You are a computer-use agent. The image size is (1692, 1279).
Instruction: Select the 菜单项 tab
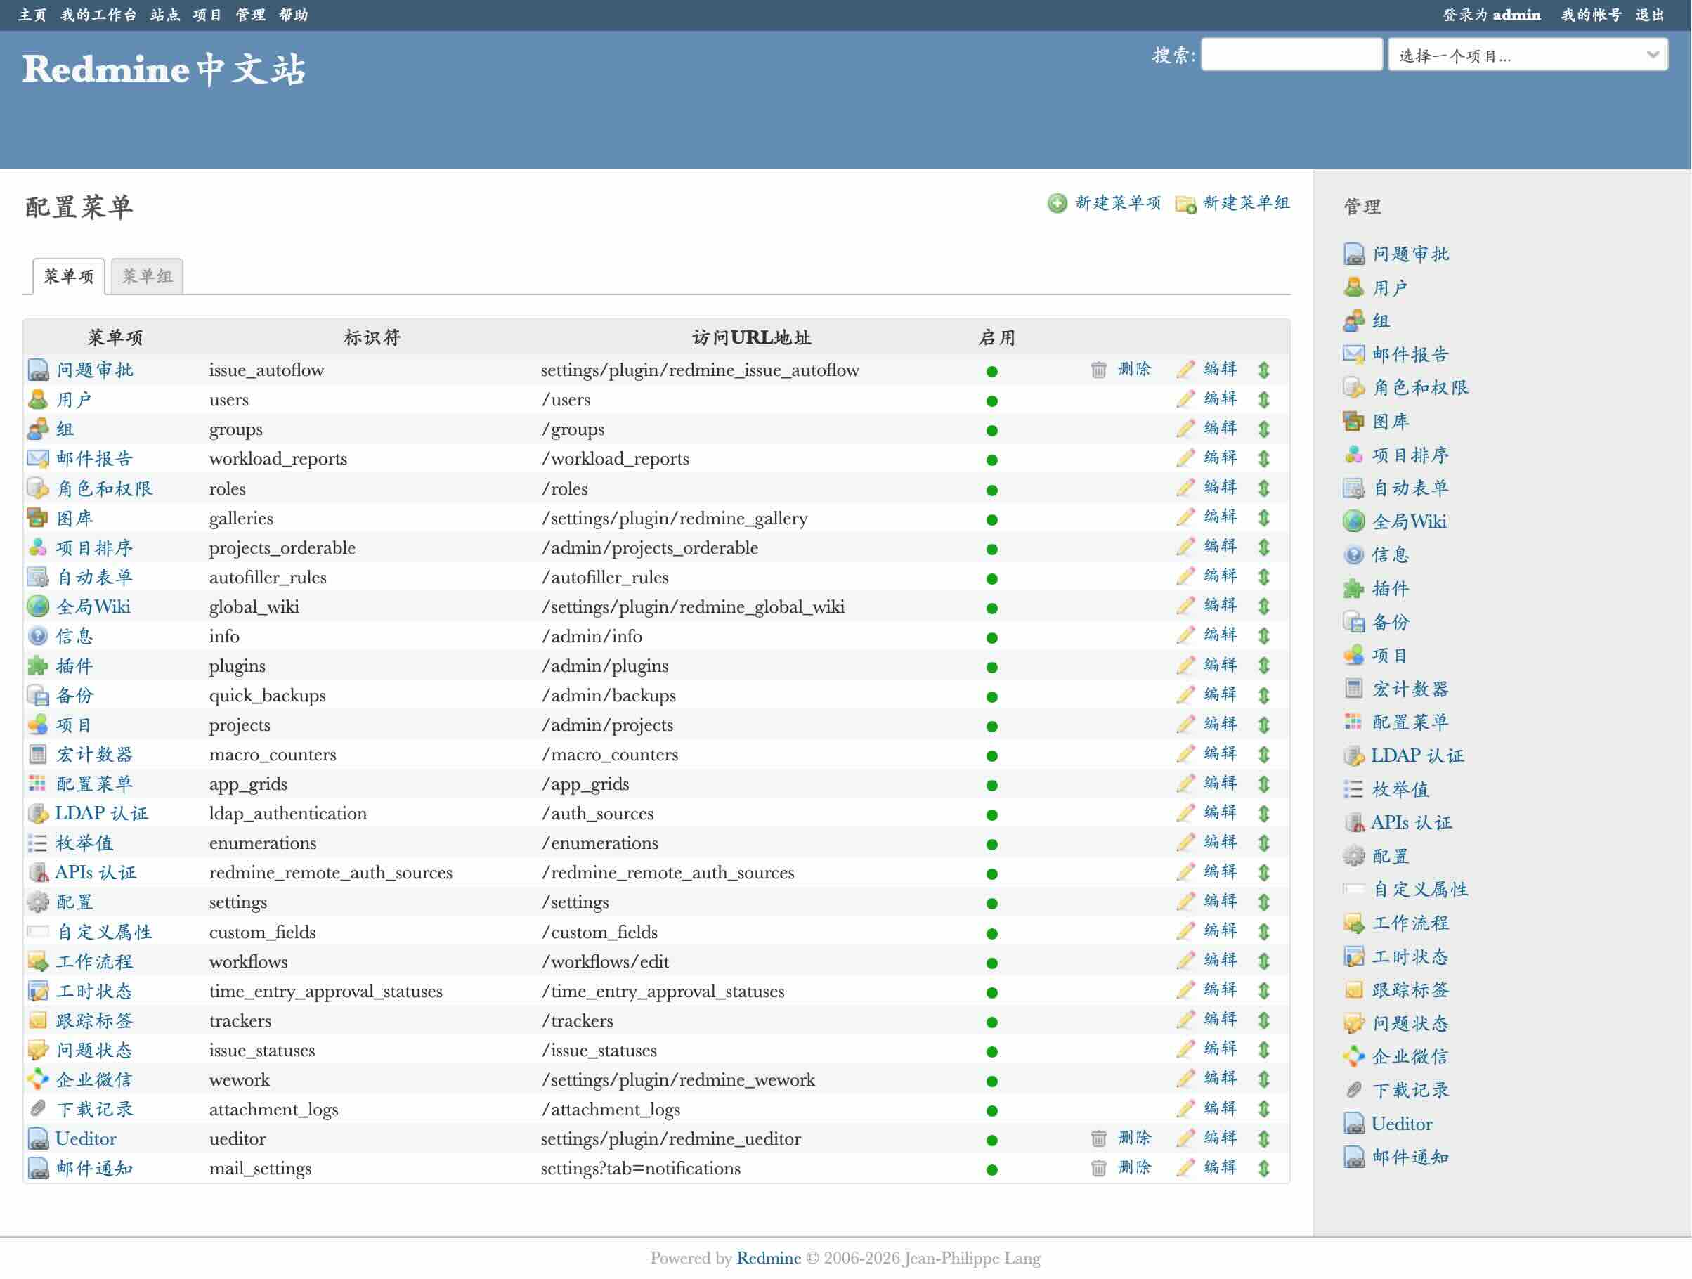tap(69, 276)
